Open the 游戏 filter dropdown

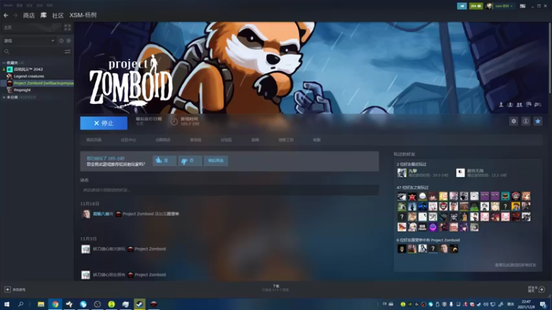click(x=29, y=41)
